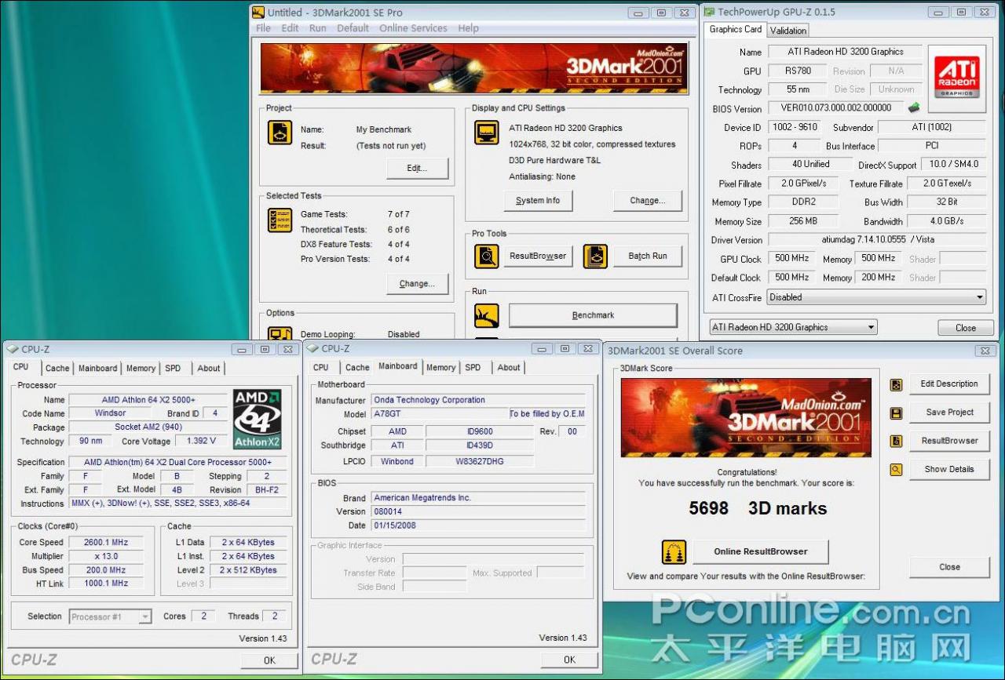1005x680 pixels.
Task: Click the BIOS Version field in GPU-Z
Action: tap(835, 108)
